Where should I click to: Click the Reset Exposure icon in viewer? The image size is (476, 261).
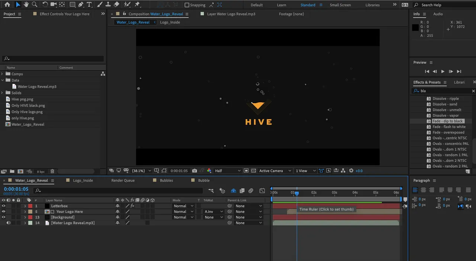click(x=351, y=171)
